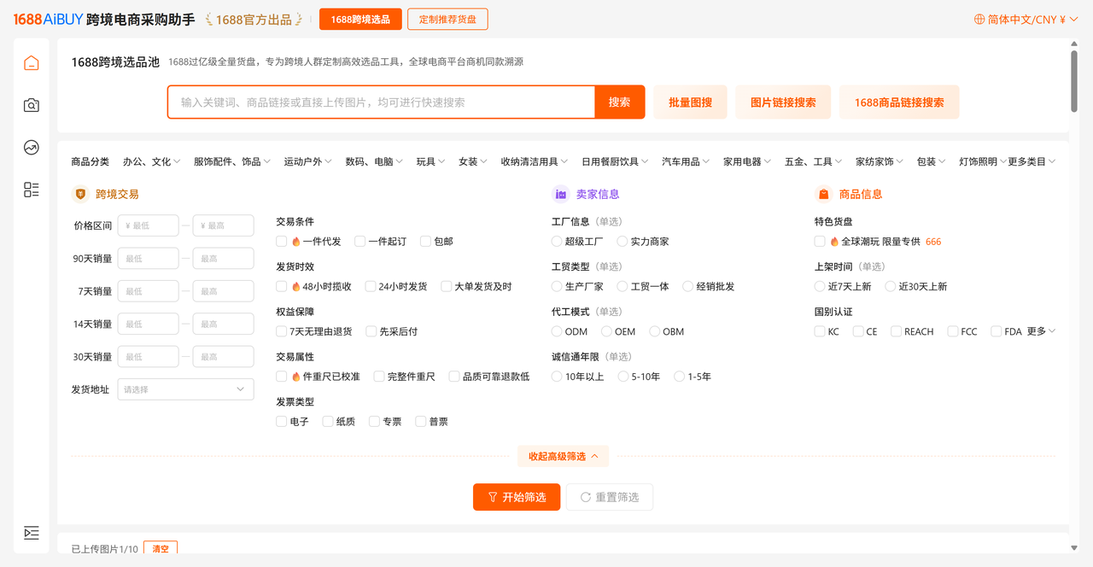Switch to the 定制推荐货盘 tab
Image resolution: width=1093 pixels, height=567 pixels.
(447, 19)
